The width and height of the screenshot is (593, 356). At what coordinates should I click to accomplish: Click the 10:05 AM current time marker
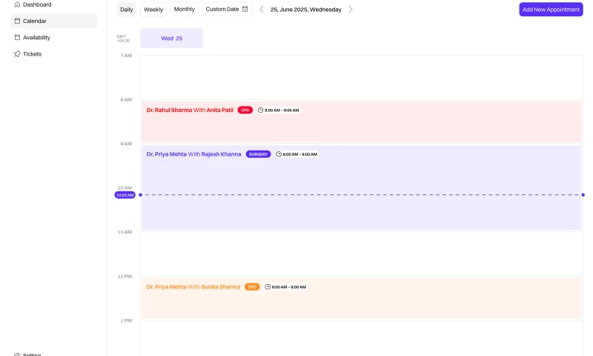(x=125, y=195)
